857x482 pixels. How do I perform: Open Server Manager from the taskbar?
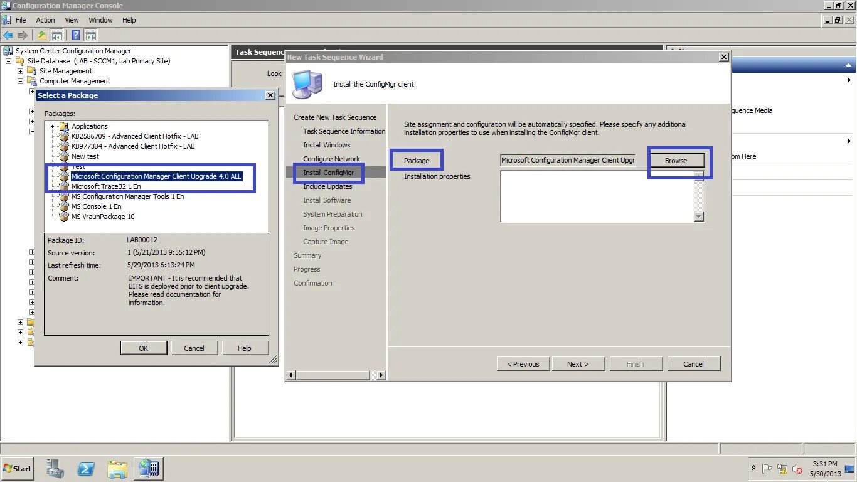click(x=55, y=469)
